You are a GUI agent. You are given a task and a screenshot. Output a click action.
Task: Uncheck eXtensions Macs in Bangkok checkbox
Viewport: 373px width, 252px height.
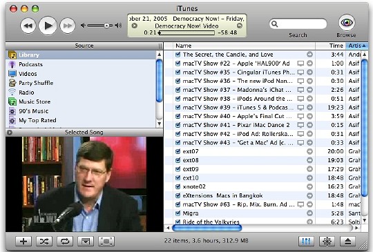[x=178, y=195]
